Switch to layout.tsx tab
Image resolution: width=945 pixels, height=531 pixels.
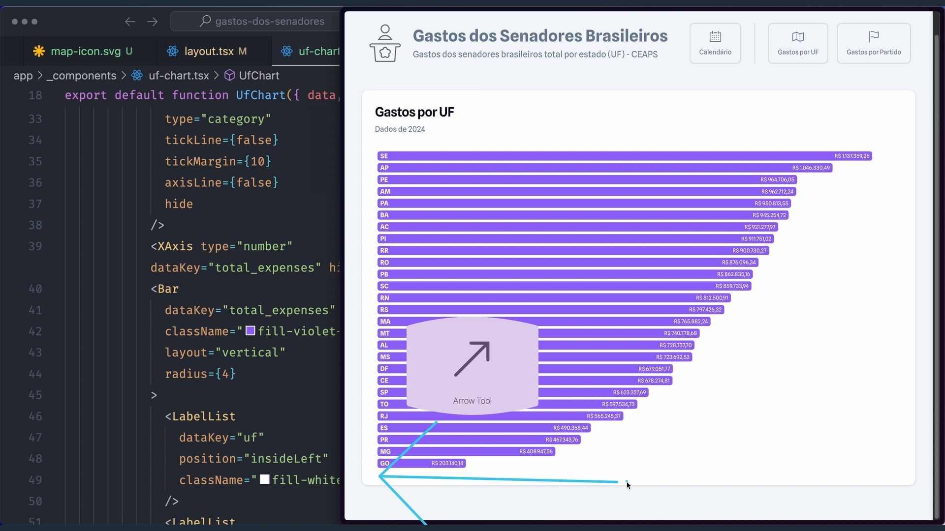click(x=209, y=51)
